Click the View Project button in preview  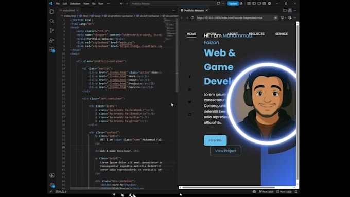225,151
